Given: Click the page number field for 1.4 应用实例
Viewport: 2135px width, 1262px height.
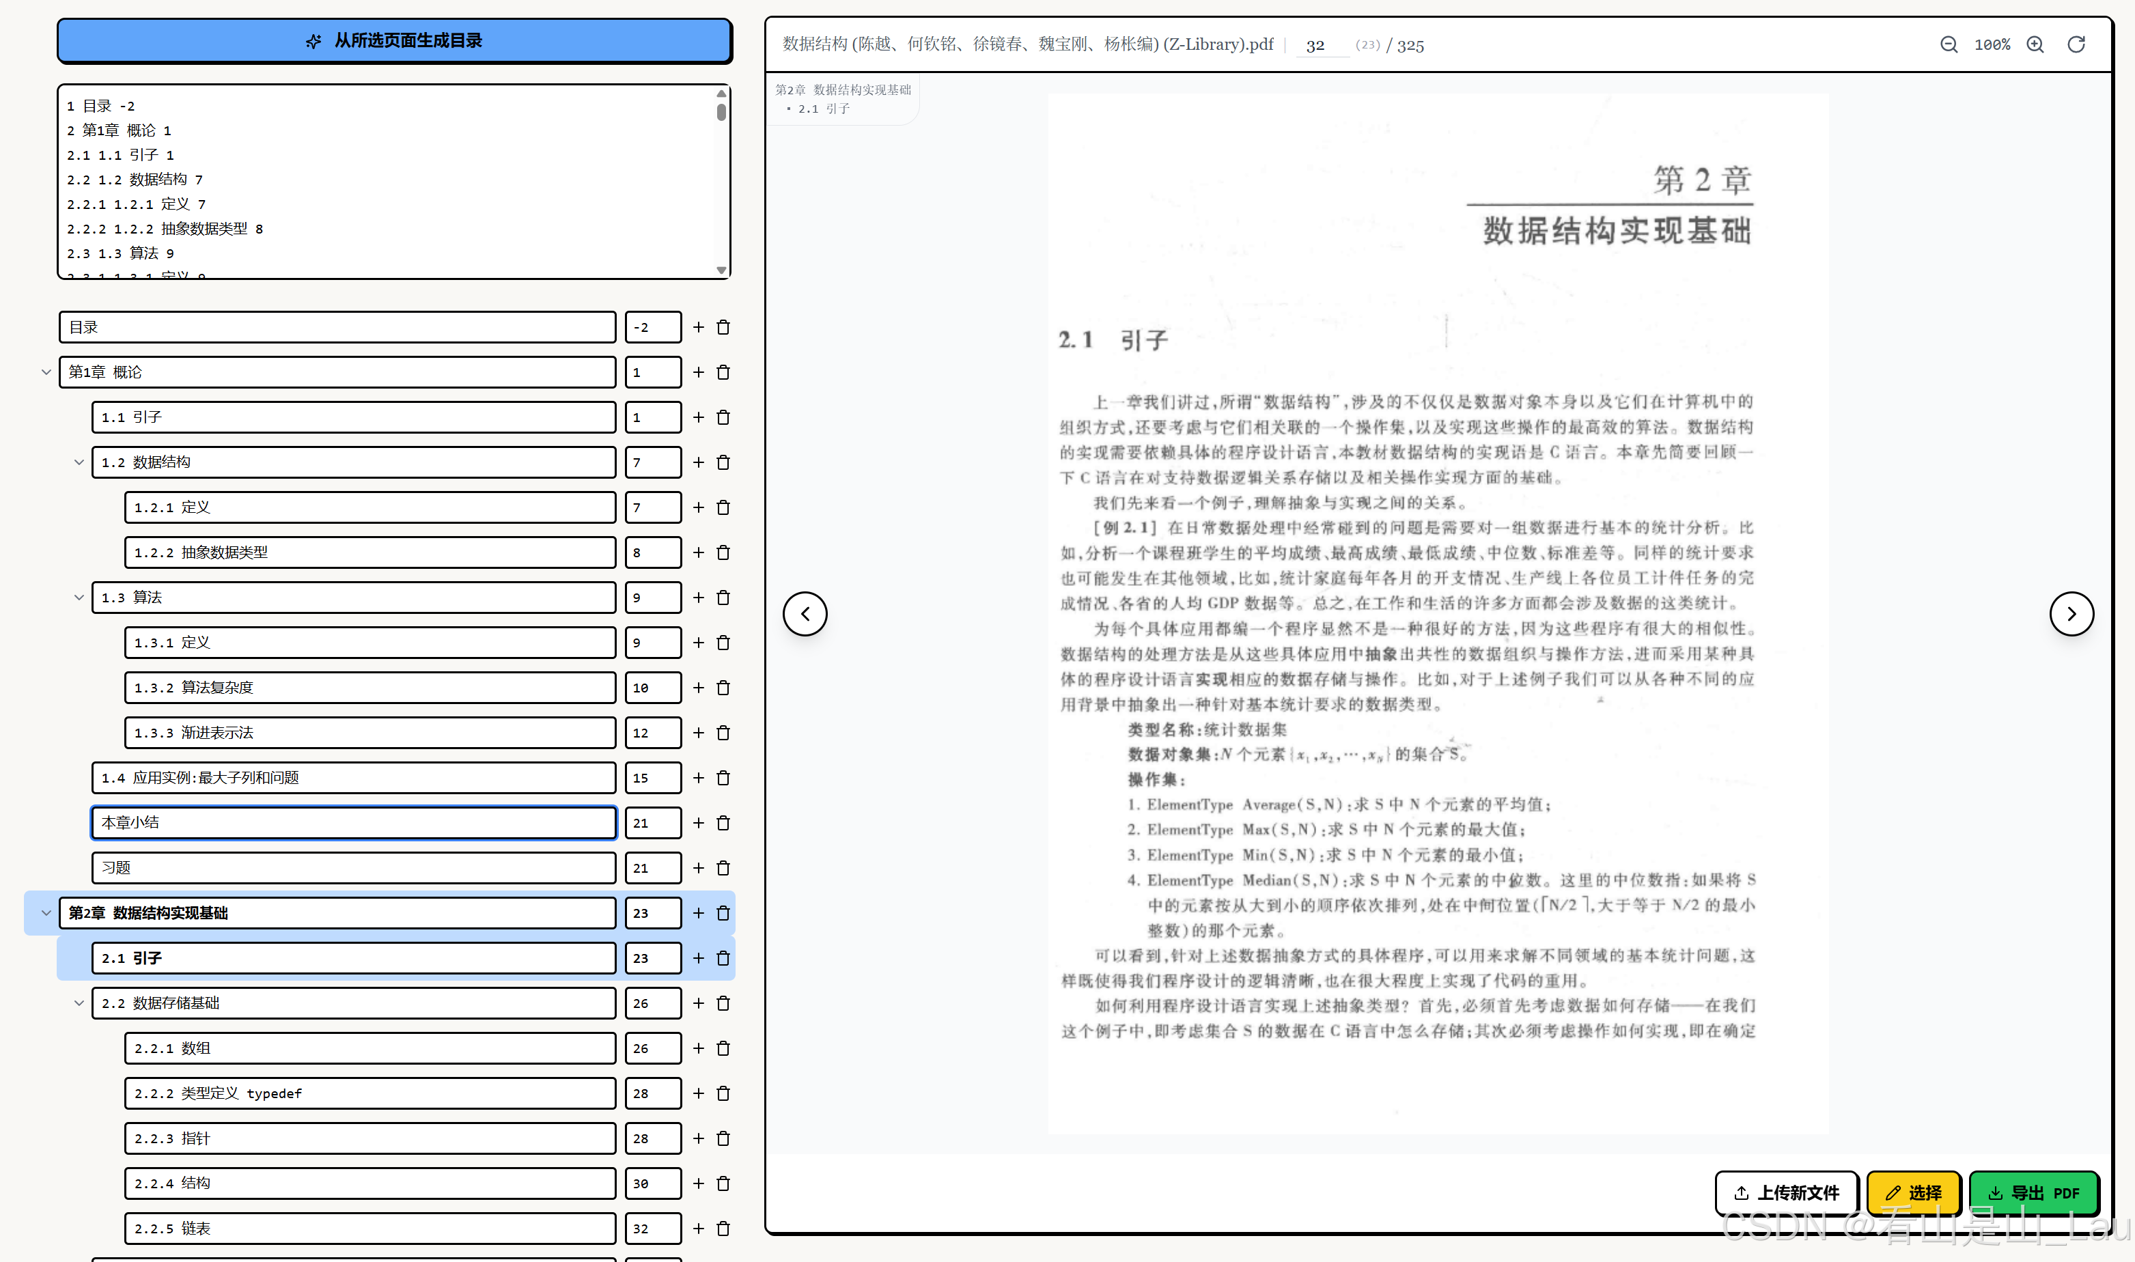Looking at the screenshot, I should pos(652,778).
